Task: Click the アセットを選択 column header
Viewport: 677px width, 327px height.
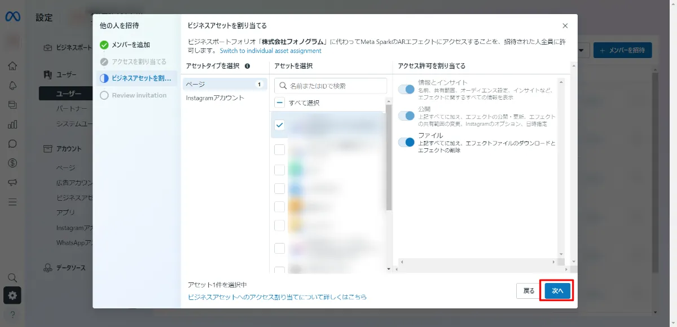Action: (x=293, y=66)
